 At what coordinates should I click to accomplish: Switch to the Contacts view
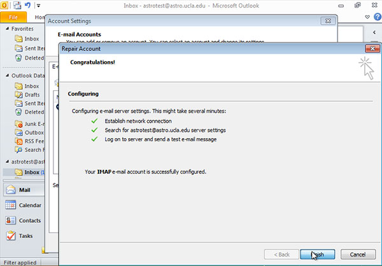[24, 220]
